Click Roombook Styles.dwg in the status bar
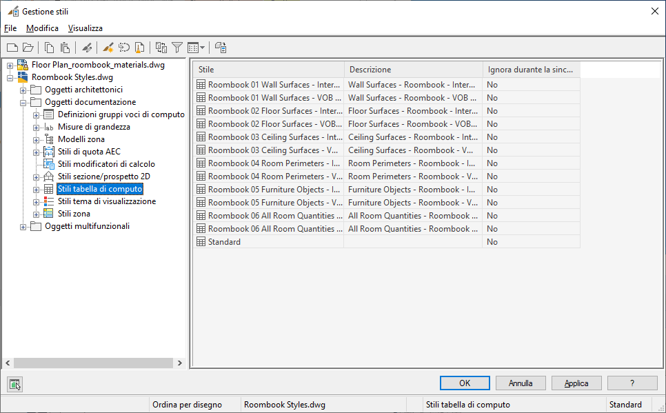Viewport: 666px width, 413px height. tap(285, 405)
